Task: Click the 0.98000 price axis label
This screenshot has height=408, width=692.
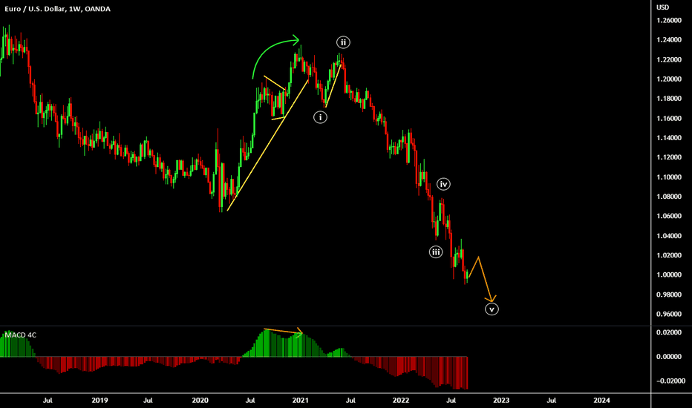Action: 668,295
